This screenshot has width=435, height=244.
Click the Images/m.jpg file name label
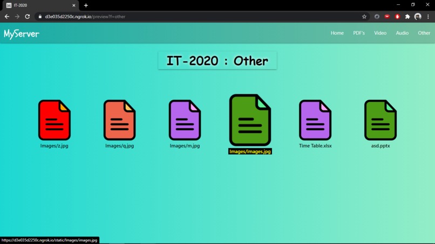click(185, 145)
